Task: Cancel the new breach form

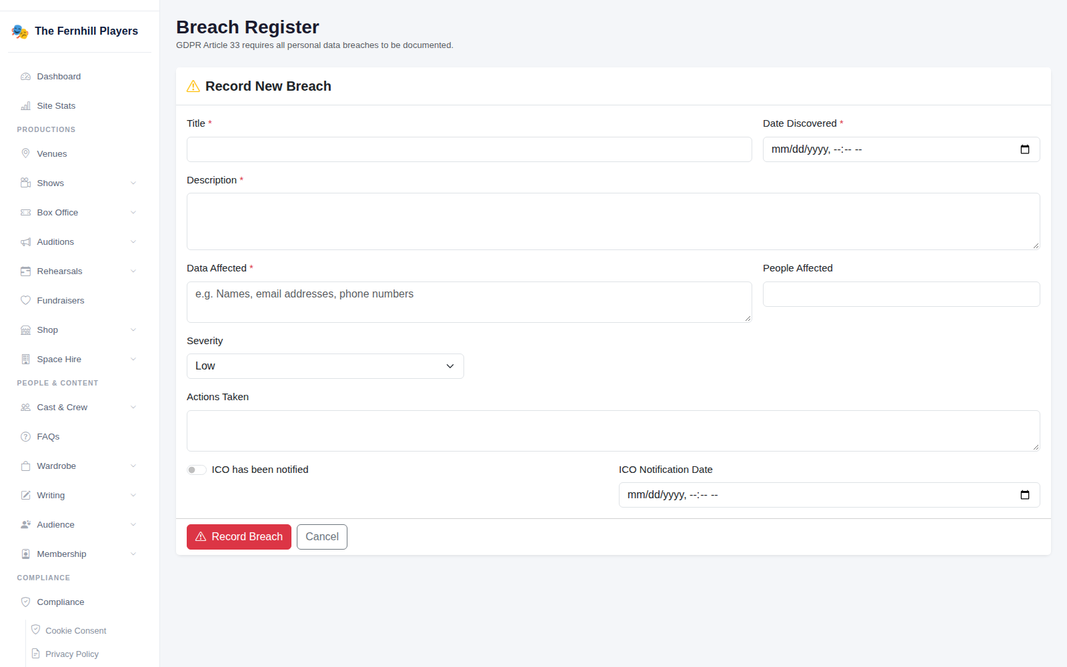Action: click(x=322, y=537)
